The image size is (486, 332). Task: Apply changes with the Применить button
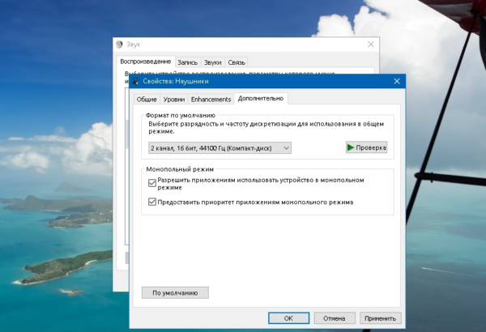point(379,318)
